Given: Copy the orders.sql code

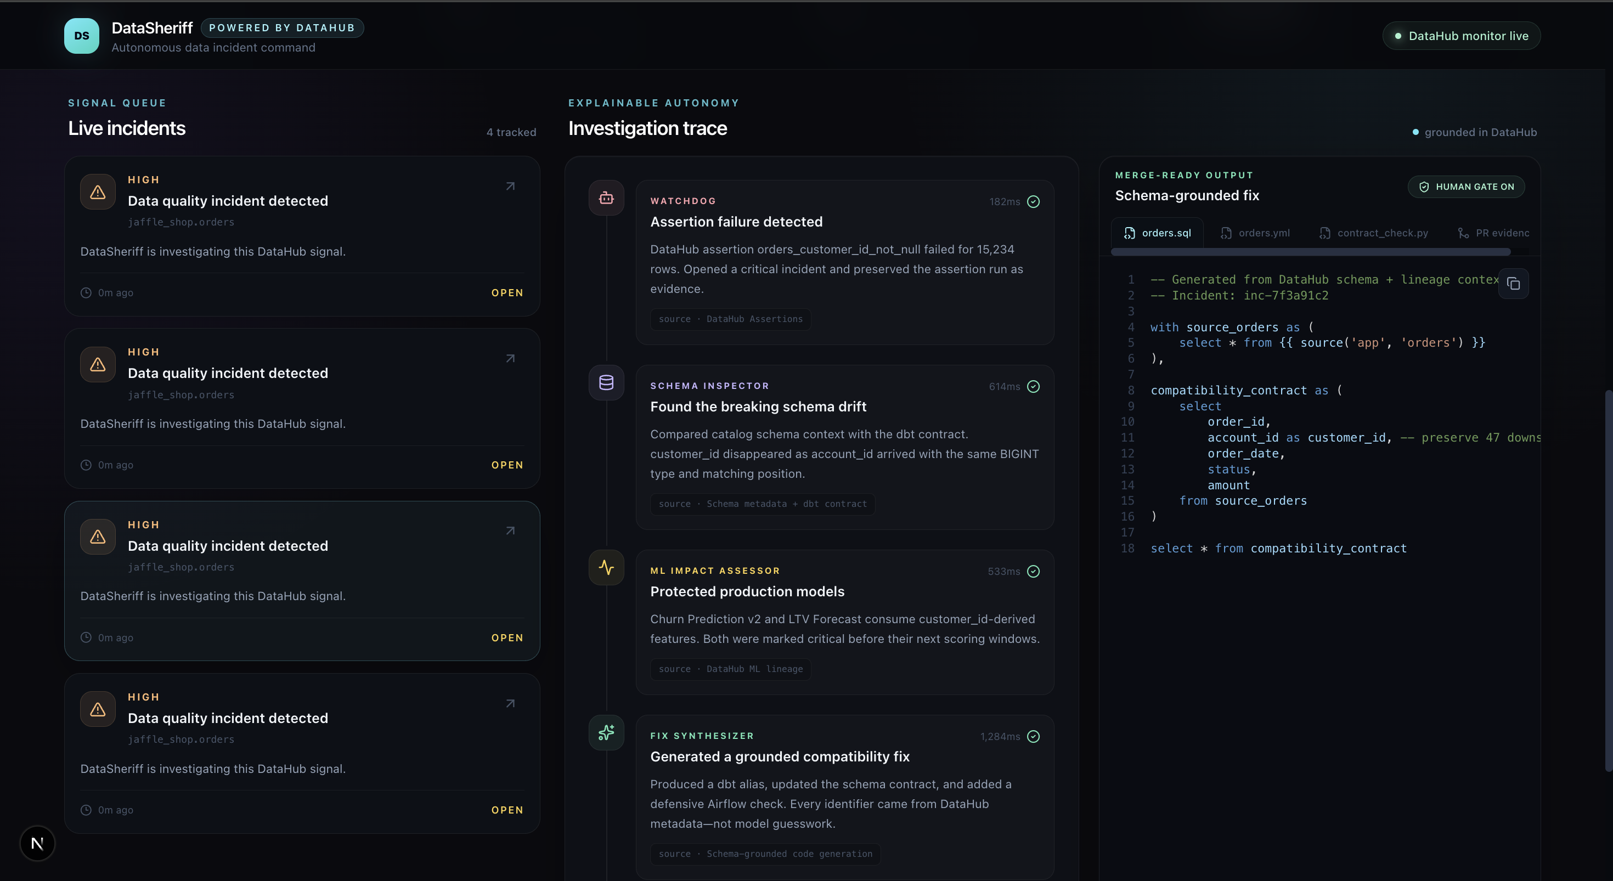Looking at the screenshot, I should (1514, 284).
